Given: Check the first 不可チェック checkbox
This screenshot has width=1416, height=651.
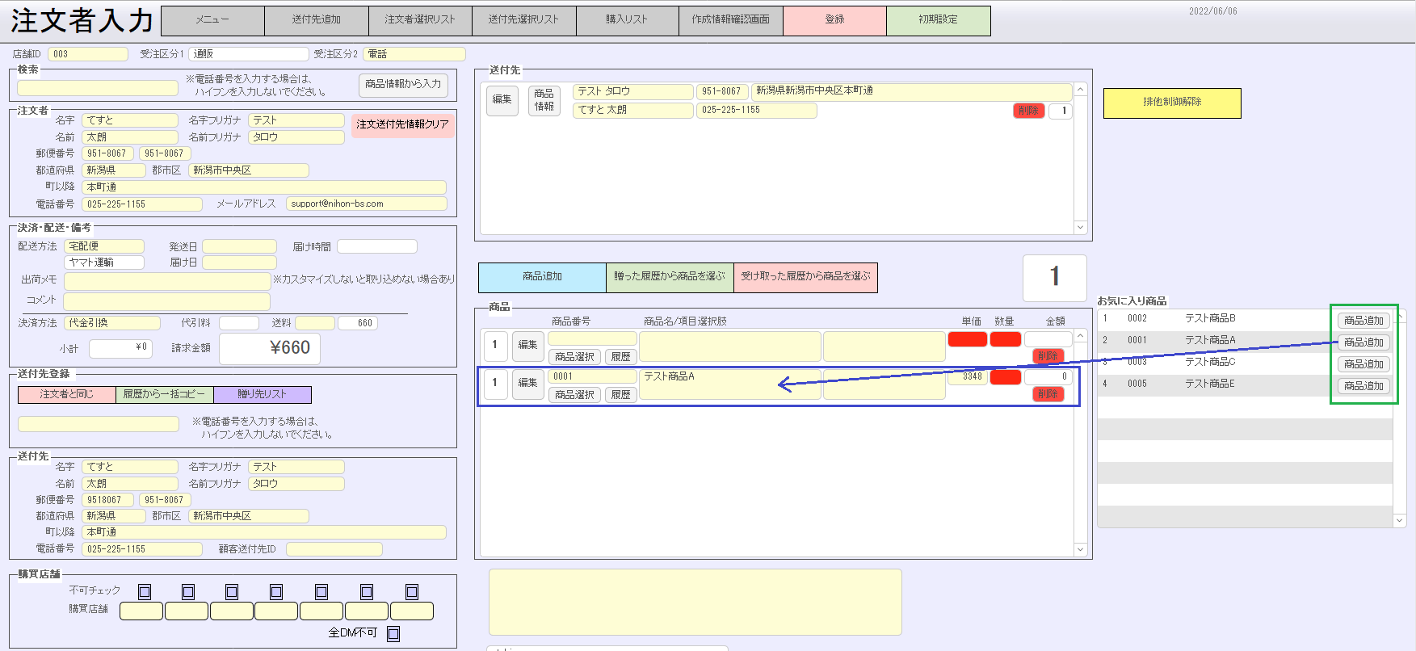Looking at the screenshot, I should click(x=145, y=592).
